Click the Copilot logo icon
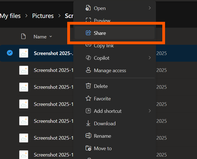The image size is (197, 159). click(88, 58)
